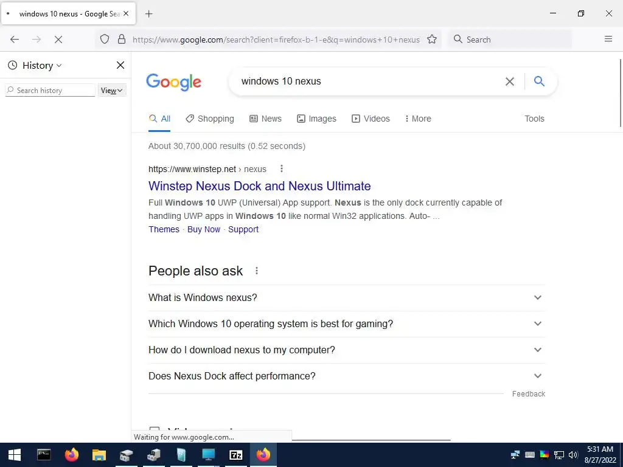Open the Buy Now sitelink
Screen dimensions: 623x467
pyautogui.click(x=204, y=229)
